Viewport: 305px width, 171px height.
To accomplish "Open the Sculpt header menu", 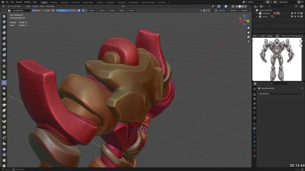I will pos(35,6).
